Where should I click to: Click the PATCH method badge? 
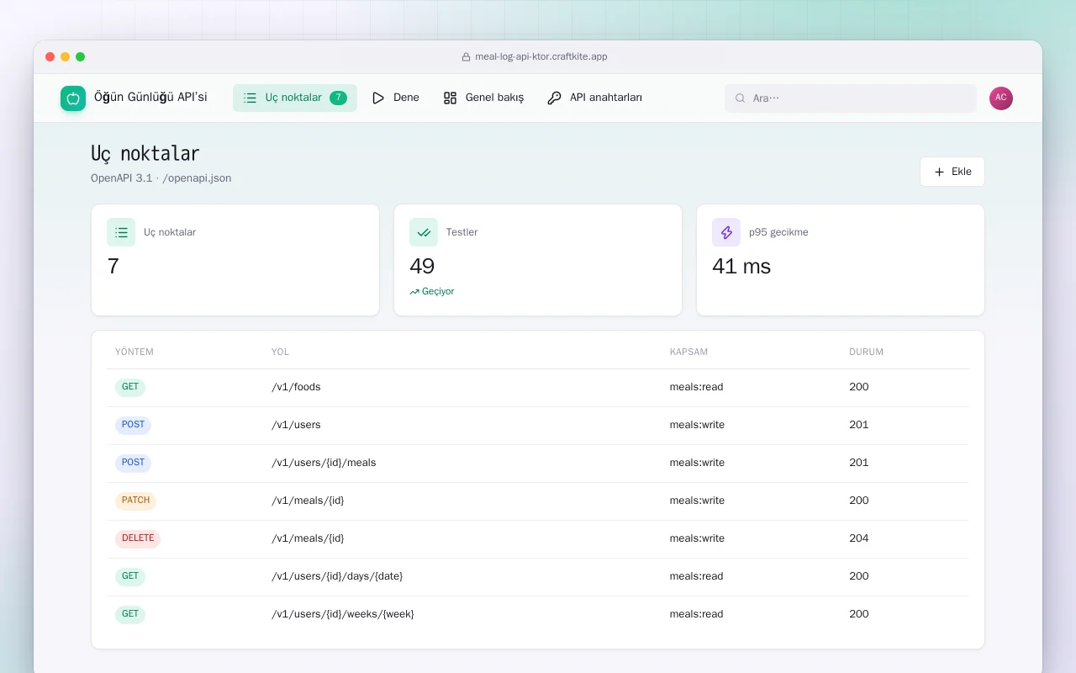135,501
